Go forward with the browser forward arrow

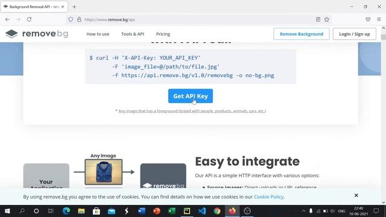click(x=18, y=19)
